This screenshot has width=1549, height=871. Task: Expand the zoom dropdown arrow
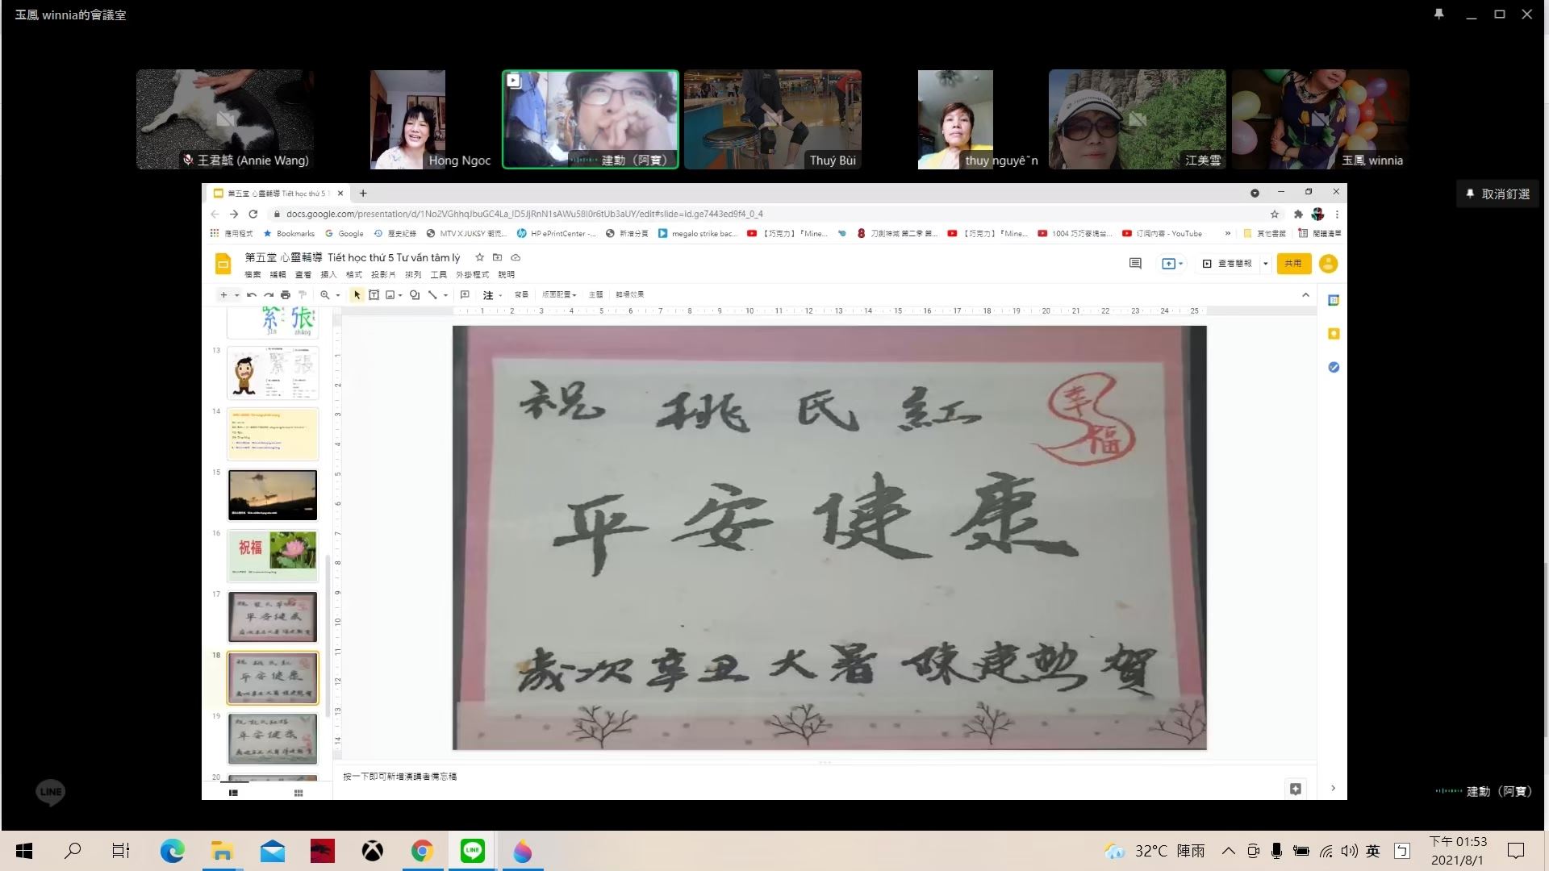(x=337, y=296)
